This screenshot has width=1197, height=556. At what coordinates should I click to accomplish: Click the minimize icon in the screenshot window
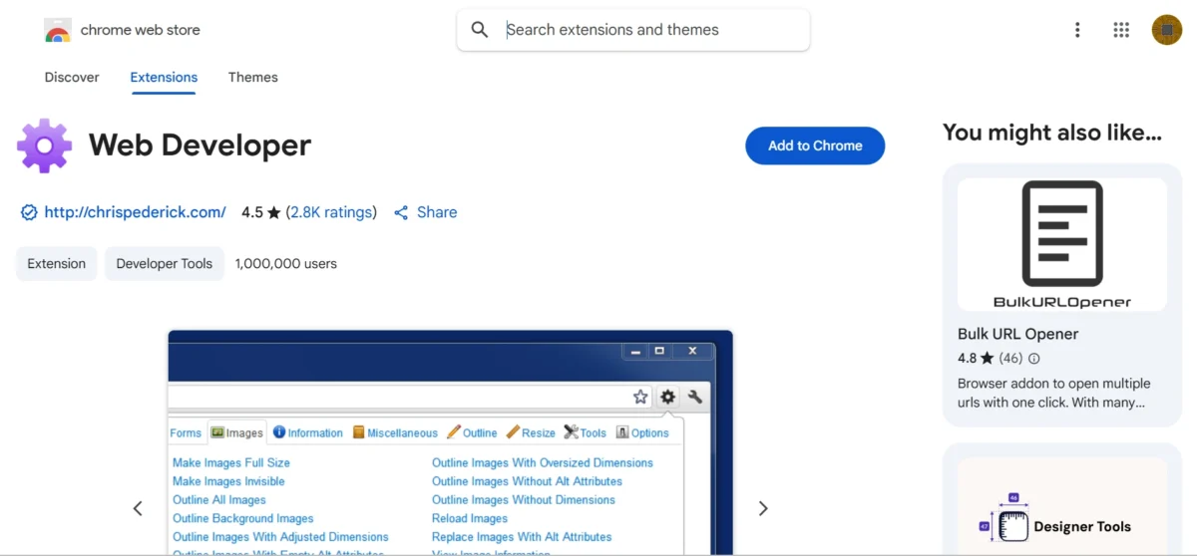click(x=633, y=351)
